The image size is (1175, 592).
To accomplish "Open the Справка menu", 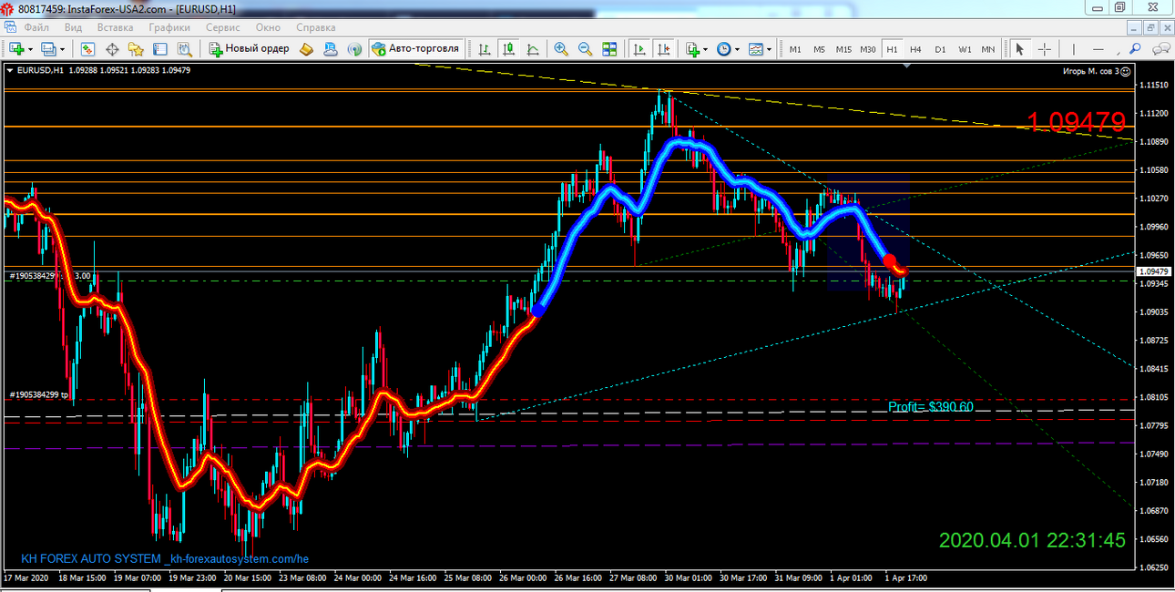I will pos(316,27).
